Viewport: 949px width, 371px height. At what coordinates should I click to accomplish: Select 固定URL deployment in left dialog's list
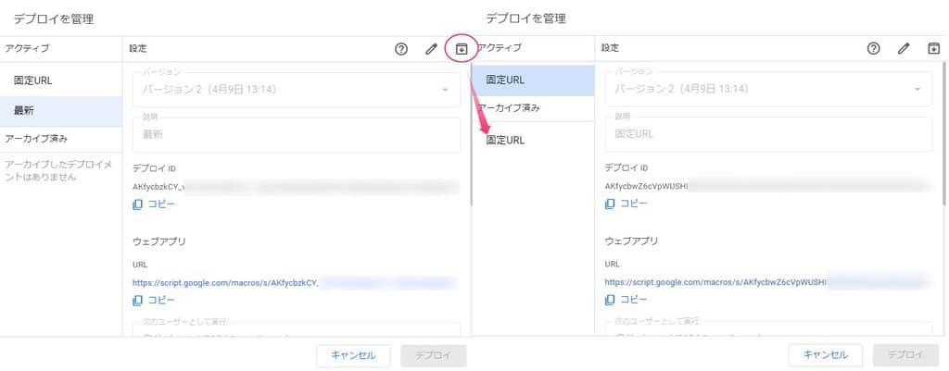32,80
